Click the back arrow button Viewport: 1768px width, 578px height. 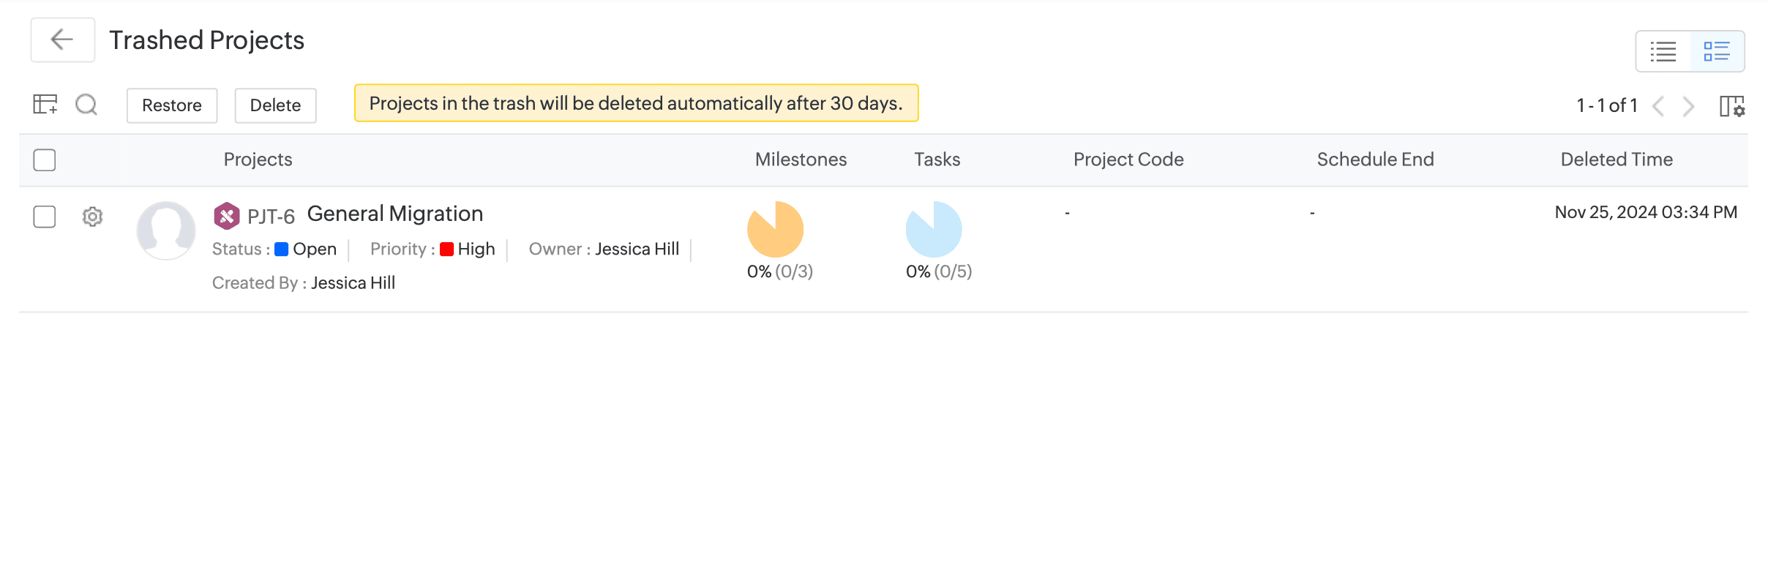tap(62, 40)
